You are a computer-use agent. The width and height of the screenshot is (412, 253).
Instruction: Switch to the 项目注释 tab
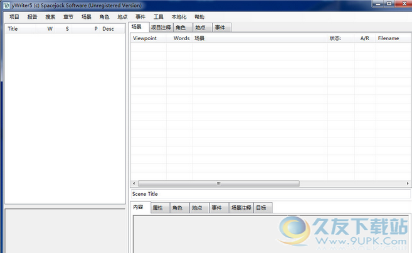coord(161,28)
